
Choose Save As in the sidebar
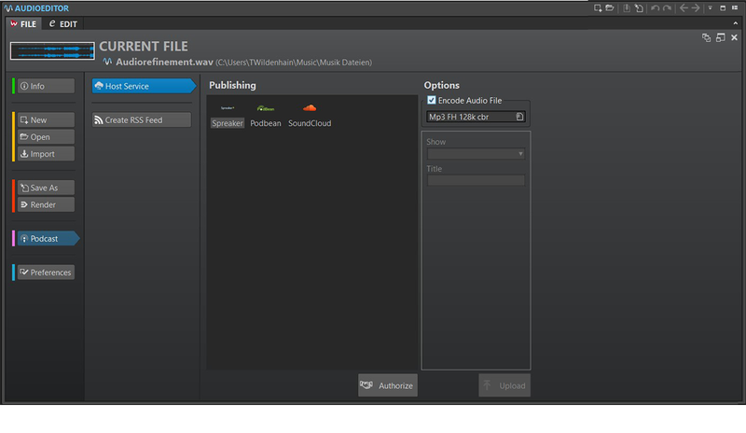click(x=46, y=188)
